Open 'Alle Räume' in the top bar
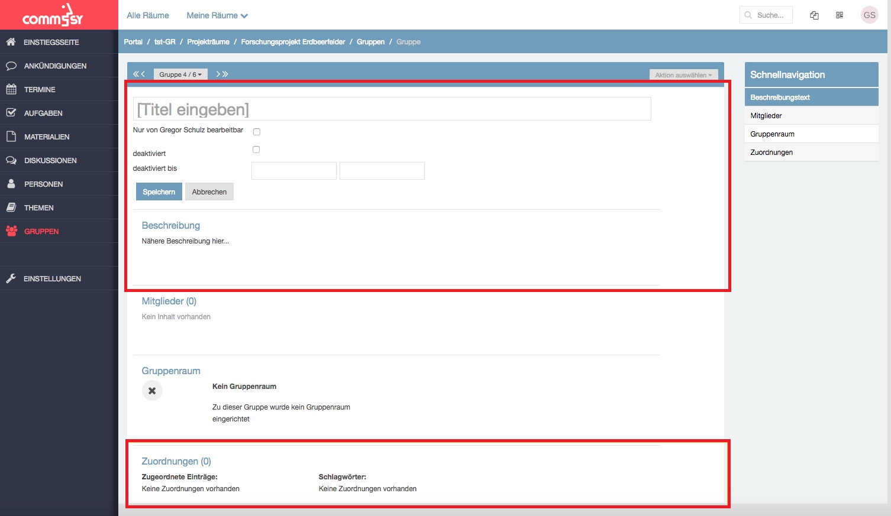Image resolution: width=891 pixels, height=516 pixels. (x=148, y=15)
